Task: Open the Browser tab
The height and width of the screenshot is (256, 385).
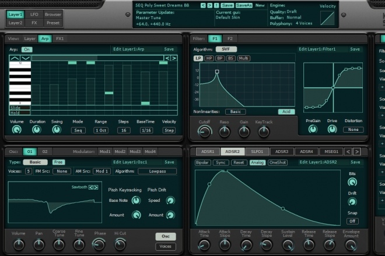Action: (x=53, y=15)
